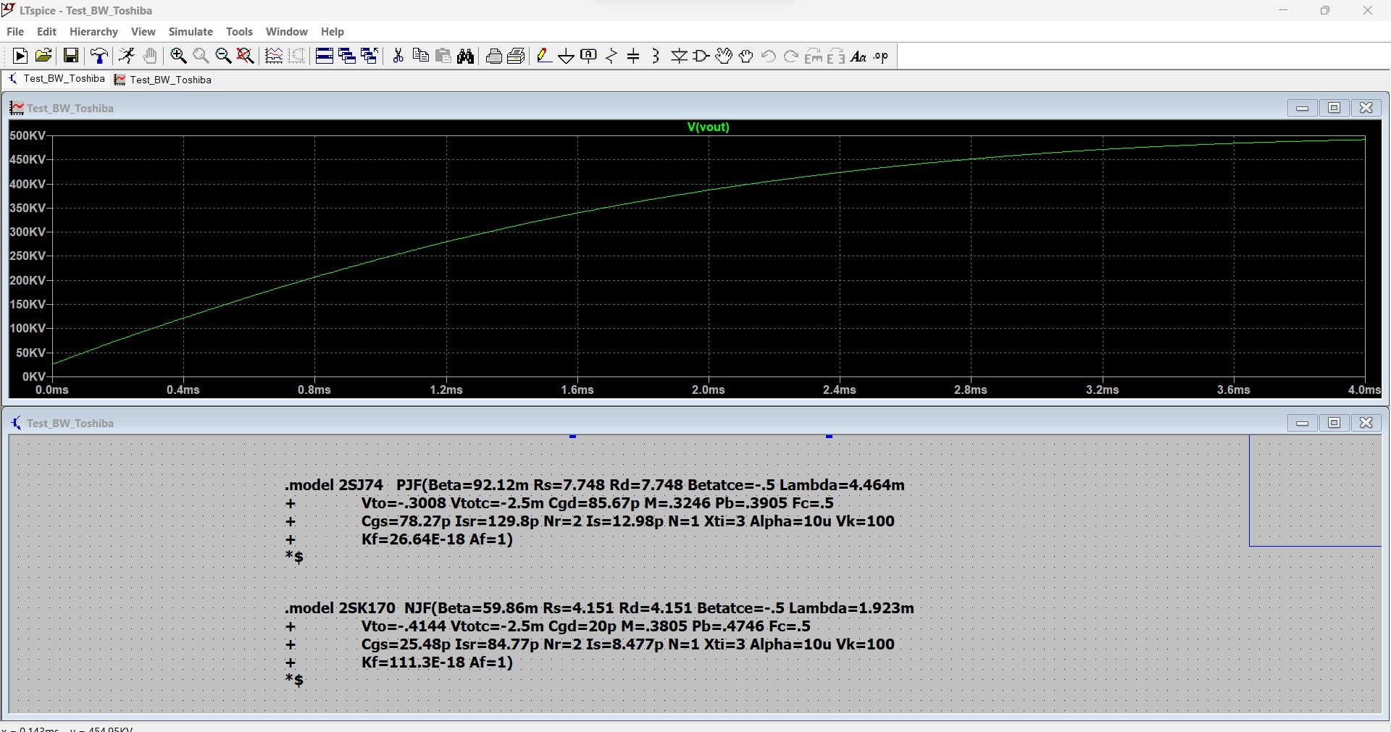This screenshot has height=732, width=1391.
Task: Open the Tools menu
Action: (x=239, y=32)
